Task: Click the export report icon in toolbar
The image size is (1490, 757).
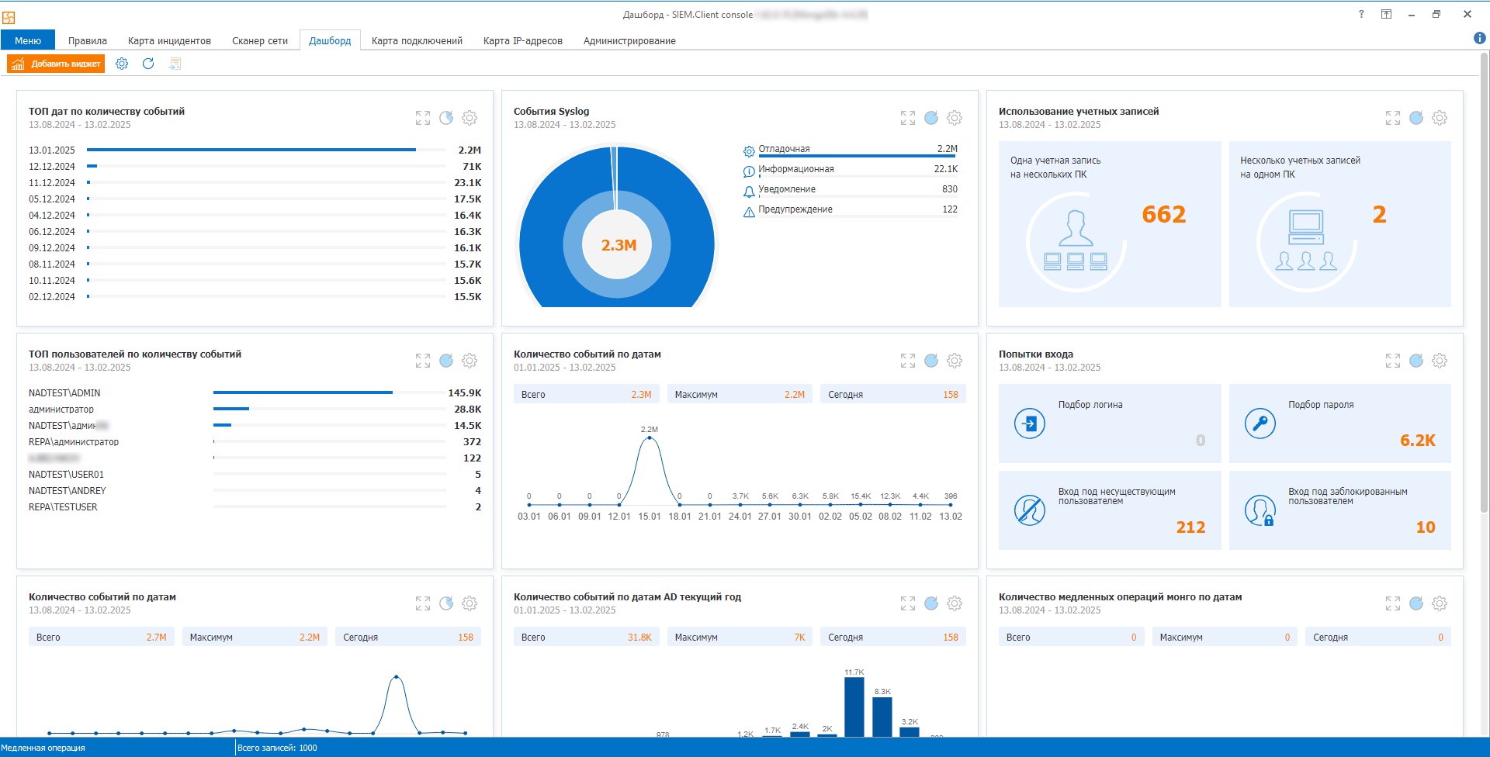Action: click(175, 64)
